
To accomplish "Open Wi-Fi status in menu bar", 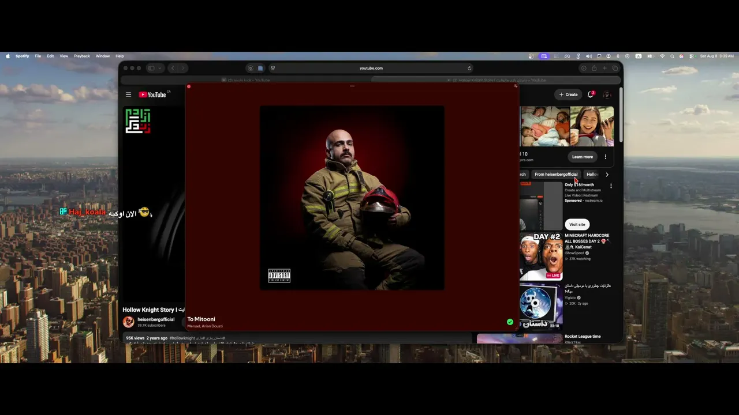I will pos(662,56).
